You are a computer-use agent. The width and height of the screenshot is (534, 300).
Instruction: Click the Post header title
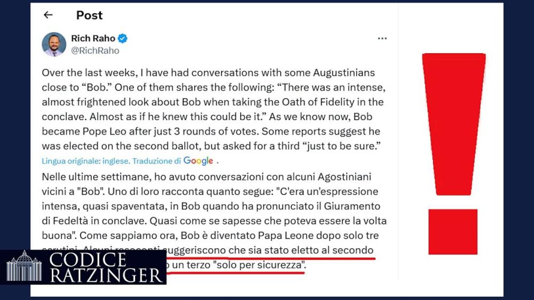pos(89,15)
